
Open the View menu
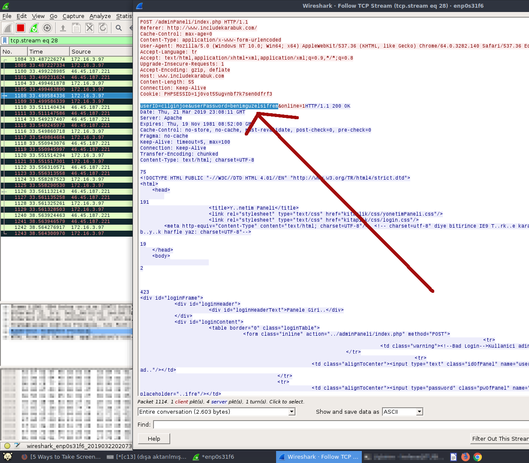pyautogui.click(x=38, y=16)
